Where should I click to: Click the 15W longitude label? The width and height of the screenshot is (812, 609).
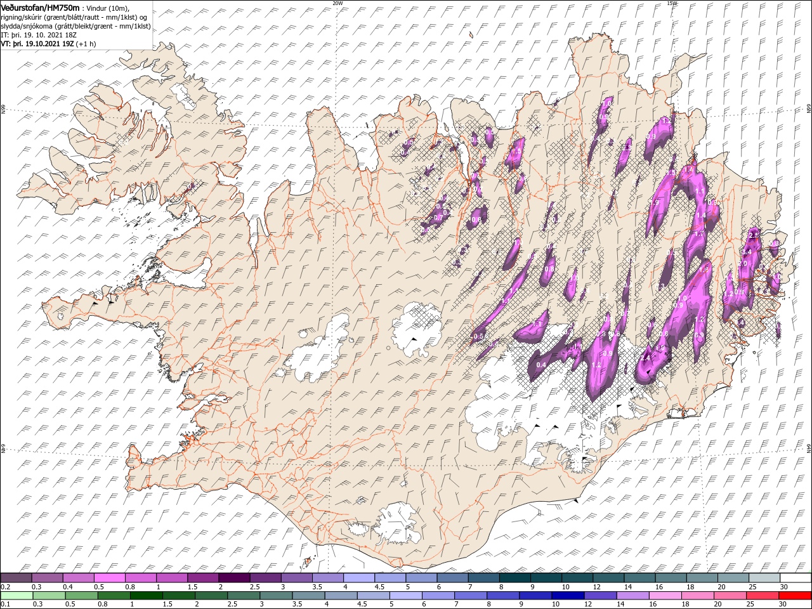[x=672, y=3]
